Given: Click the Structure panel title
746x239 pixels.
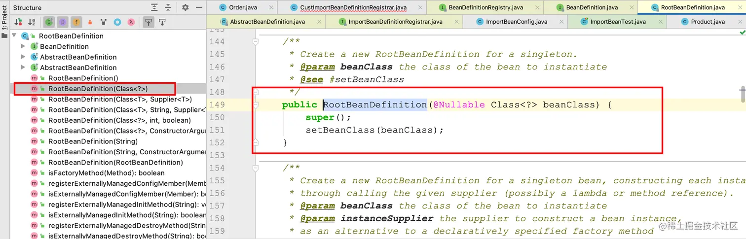Looking at the screenshot, I should point(27,7).
